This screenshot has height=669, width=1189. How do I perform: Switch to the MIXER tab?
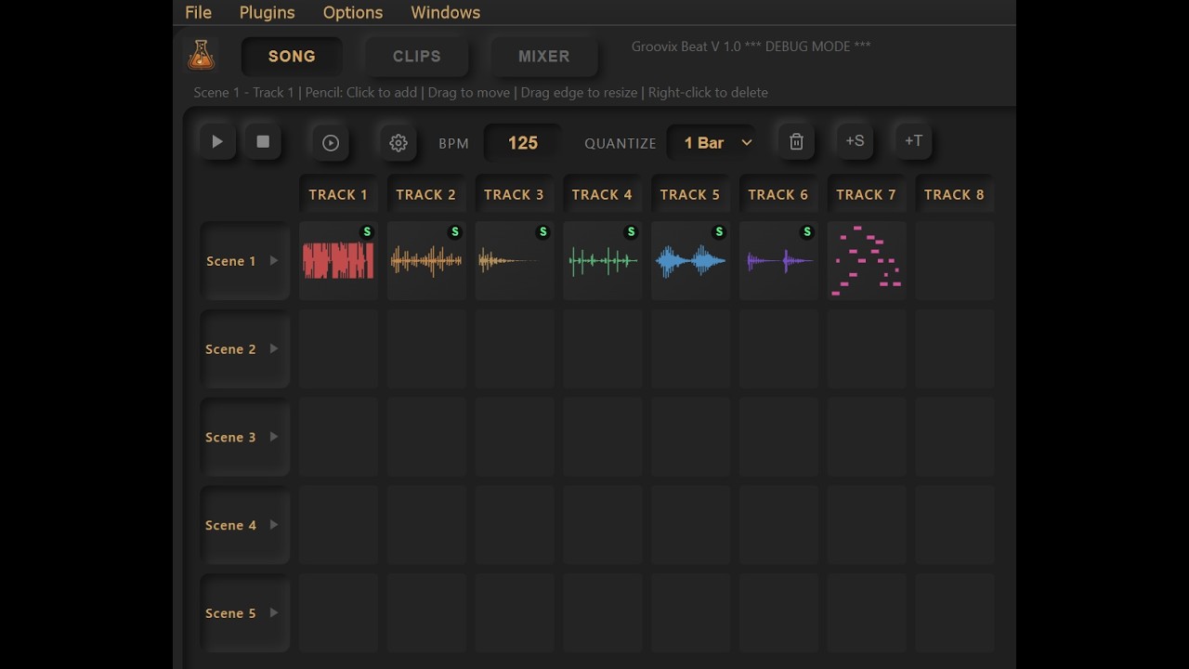(x=544, y=57)
